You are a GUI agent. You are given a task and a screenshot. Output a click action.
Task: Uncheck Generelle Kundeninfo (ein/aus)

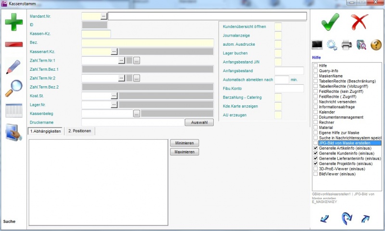pyautogui.click(x=315, y=154)
